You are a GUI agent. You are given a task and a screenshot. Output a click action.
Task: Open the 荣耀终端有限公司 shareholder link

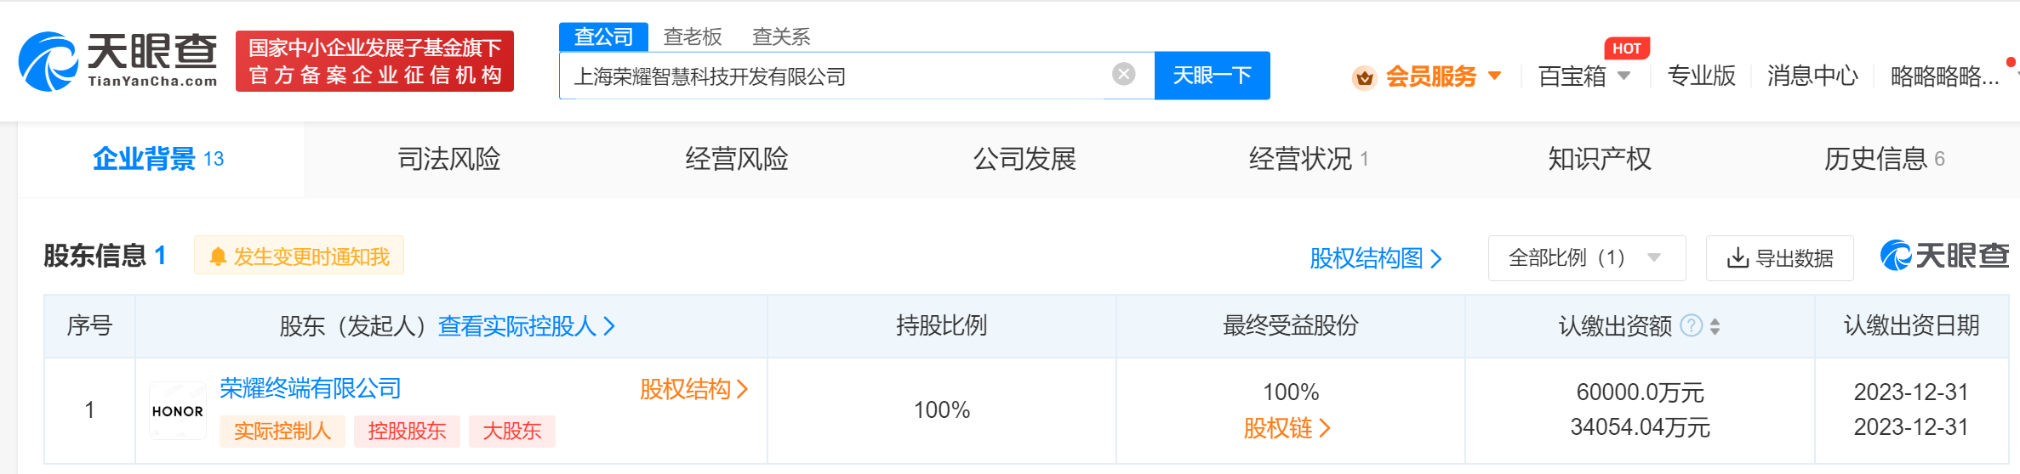click(x=311, y=388)
